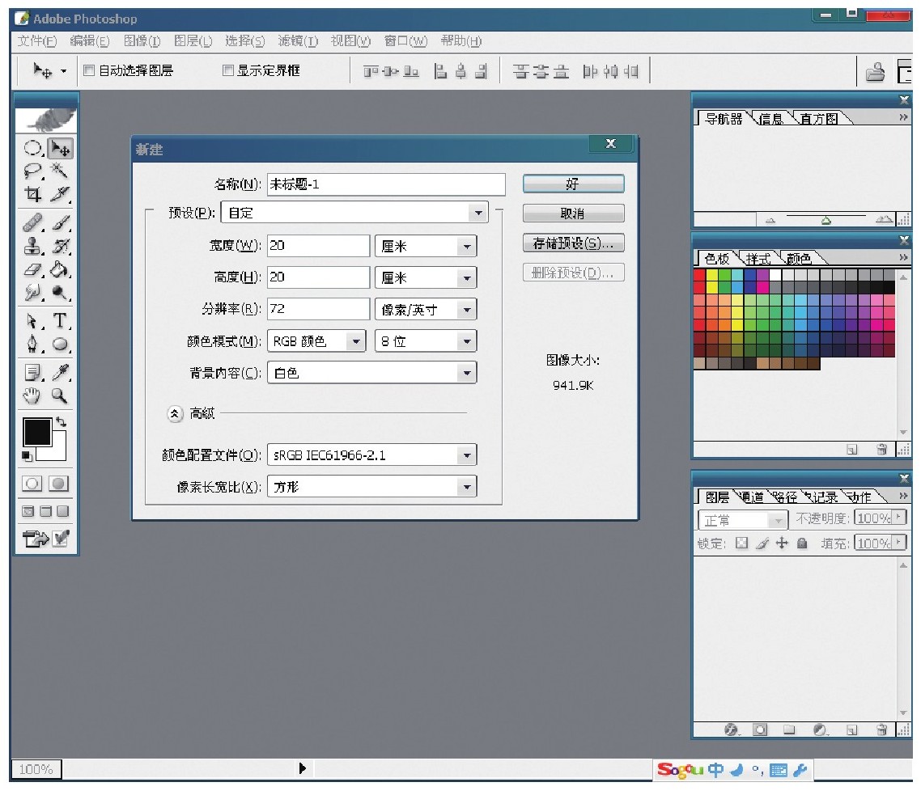The height and width of the screenshot is (795, 921).
Task: Enable the 自动选择图层 checkbox
Action: pos(89,71)
